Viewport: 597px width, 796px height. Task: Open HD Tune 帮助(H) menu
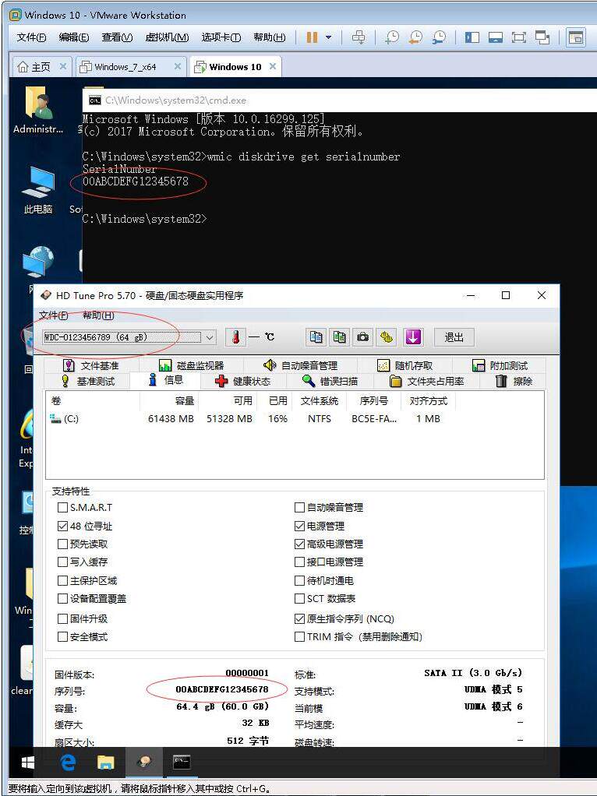98,315
